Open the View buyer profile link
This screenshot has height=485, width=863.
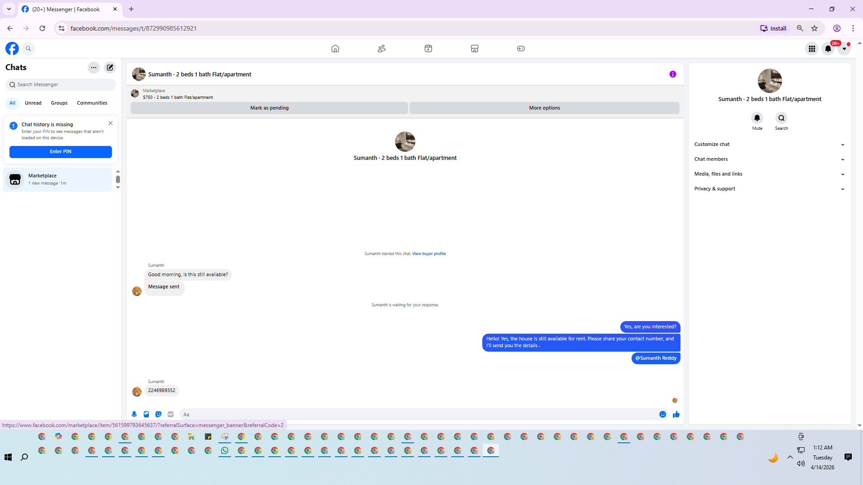click(429, 254)
